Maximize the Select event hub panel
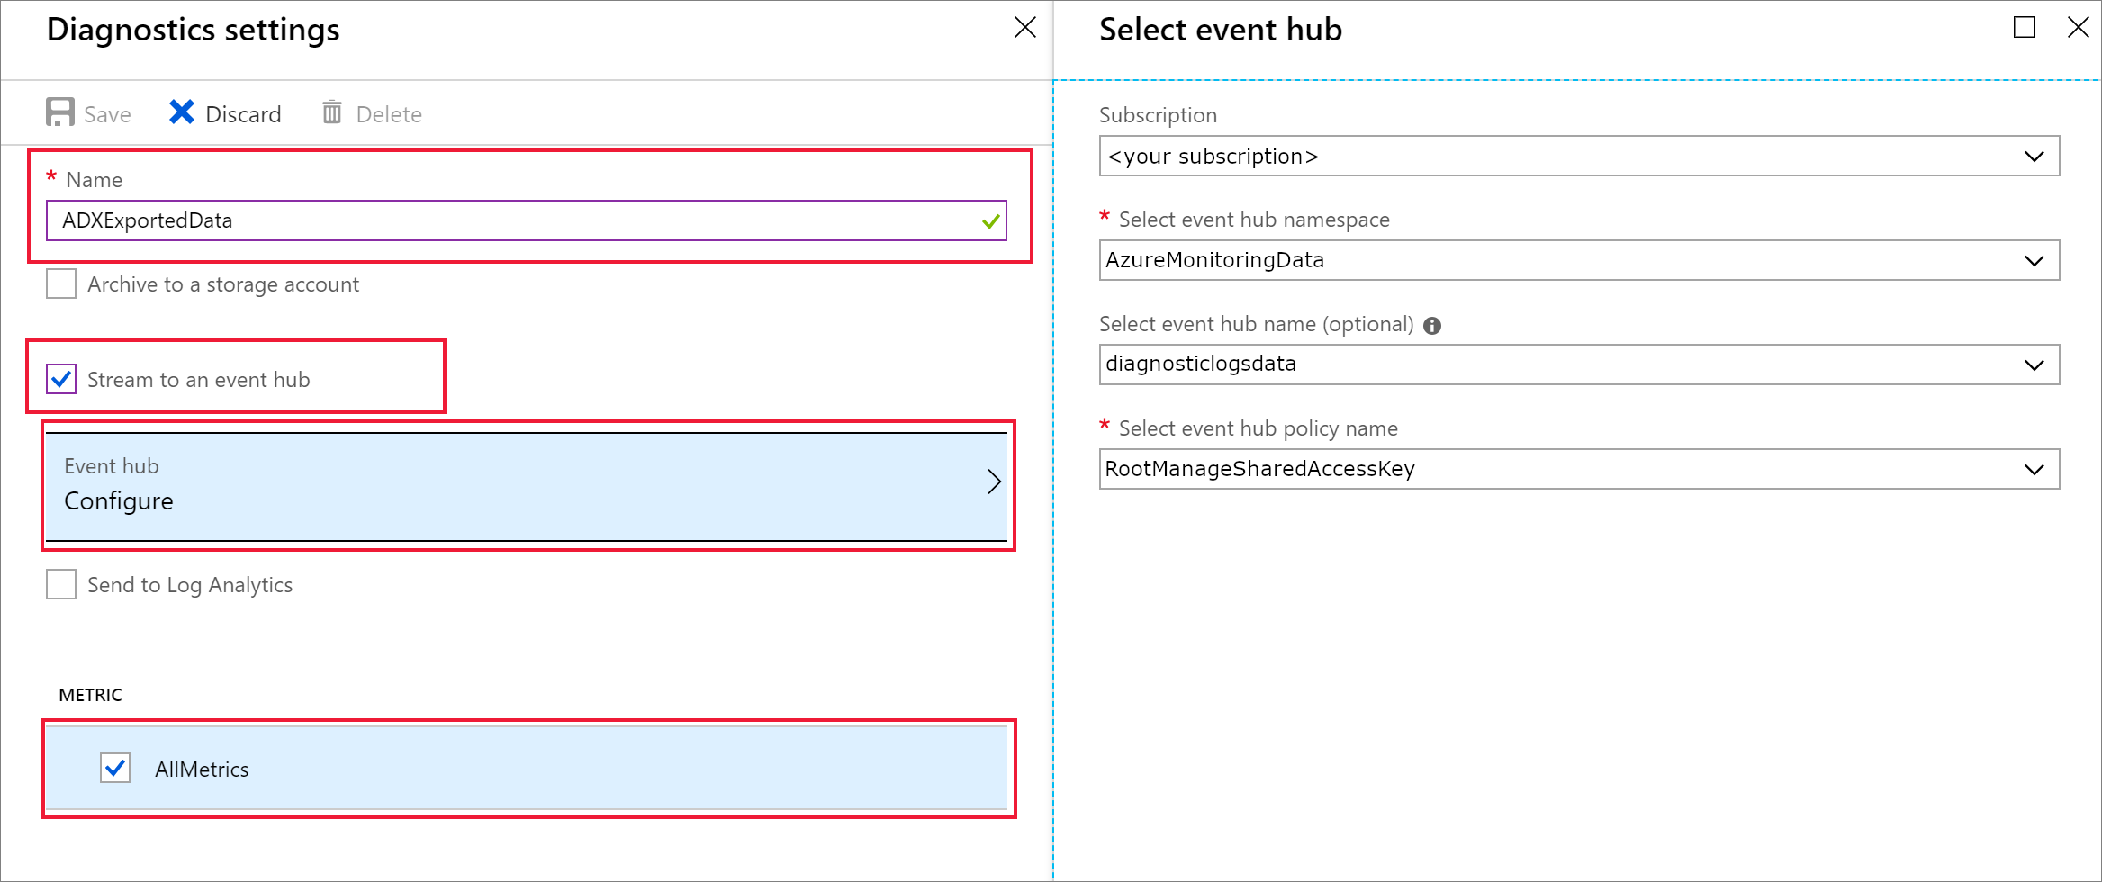Image resolution: width=2102 pixels, height=882 pixels. tap(2025, 27)
